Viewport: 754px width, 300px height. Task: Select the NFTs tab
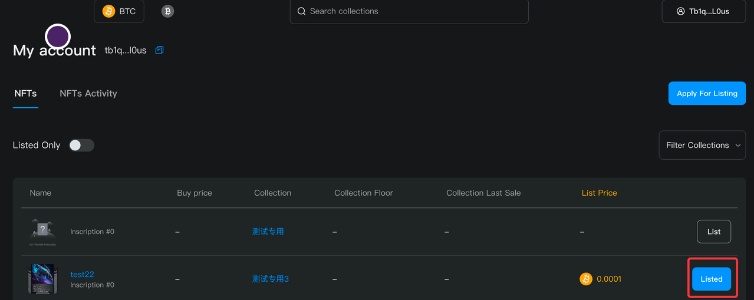[25, 93]
